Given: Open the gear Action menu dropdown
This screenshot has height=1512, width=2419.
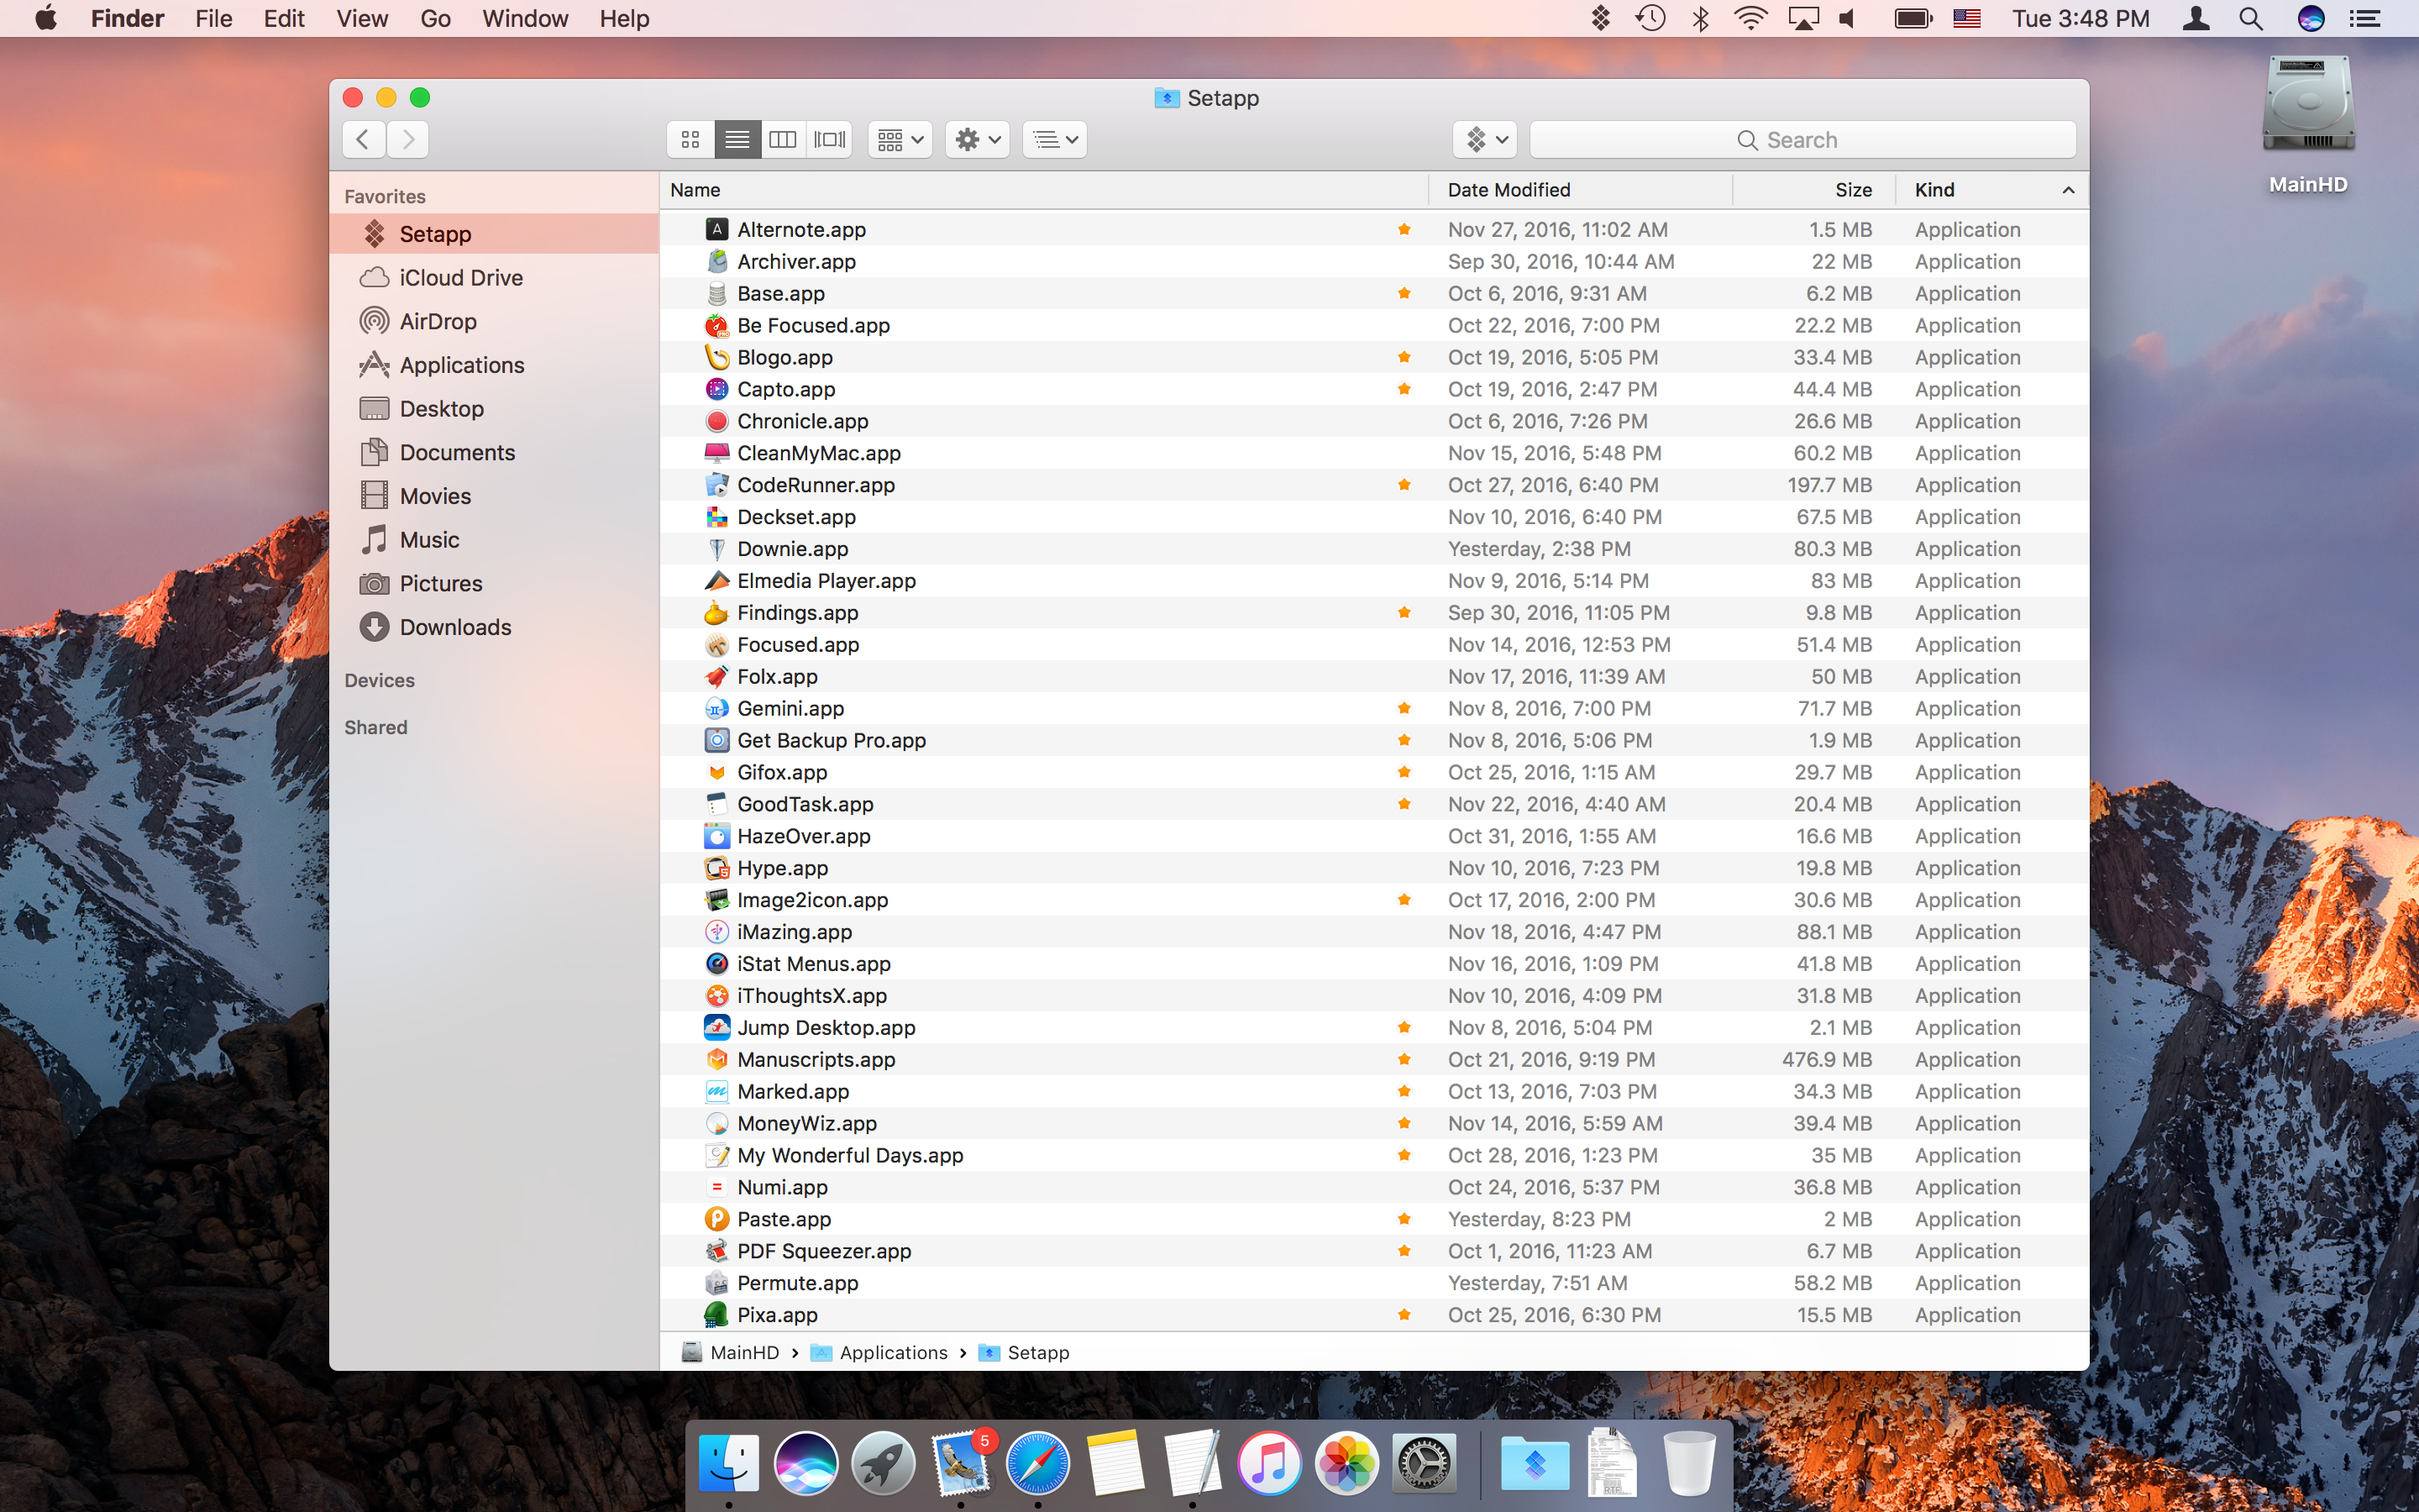Looking at the screenshot, I should [977, 140].
